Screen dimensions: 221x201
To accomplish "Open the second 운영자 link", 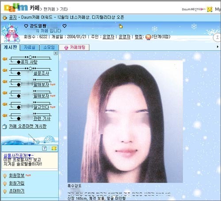I will pos(125,37).
